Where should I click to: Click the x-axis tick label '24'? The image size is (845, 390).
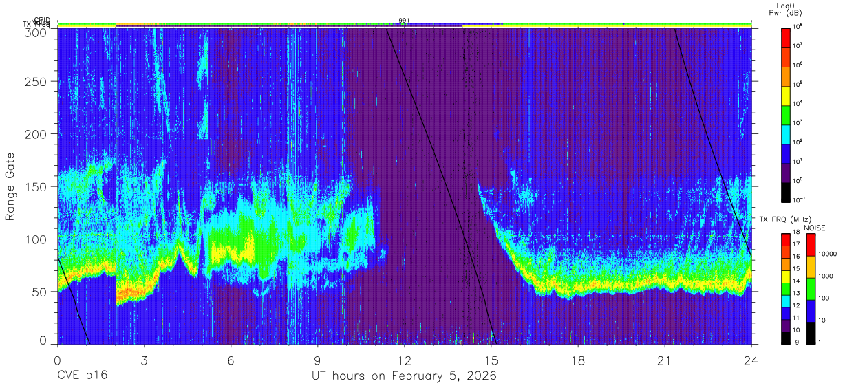751,360
